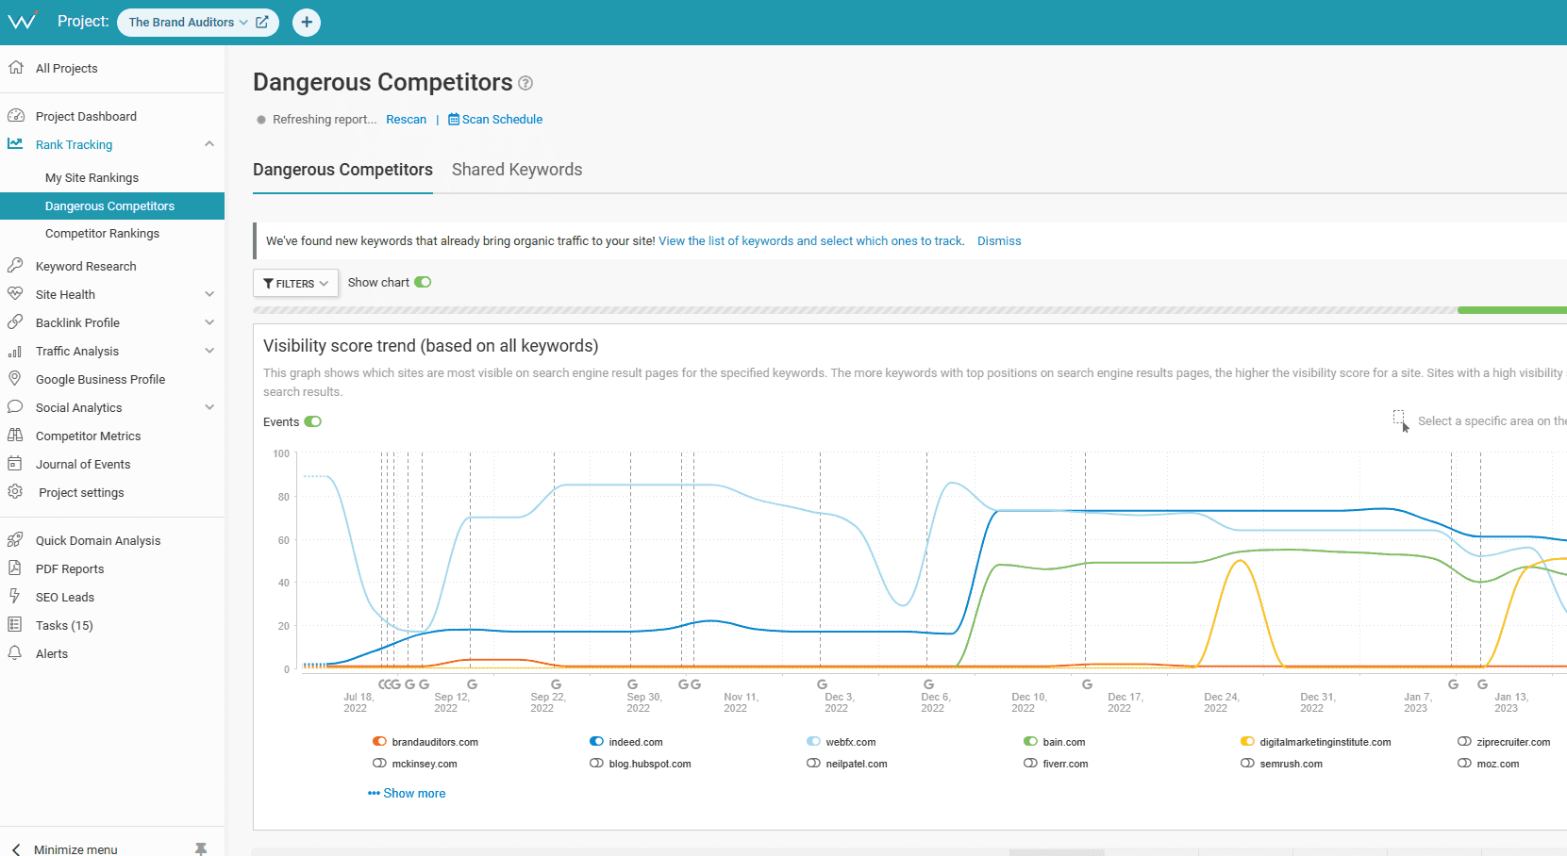Open project in new window icon
The height and width of the screenshot is (856, 1567).
point(262,22)
